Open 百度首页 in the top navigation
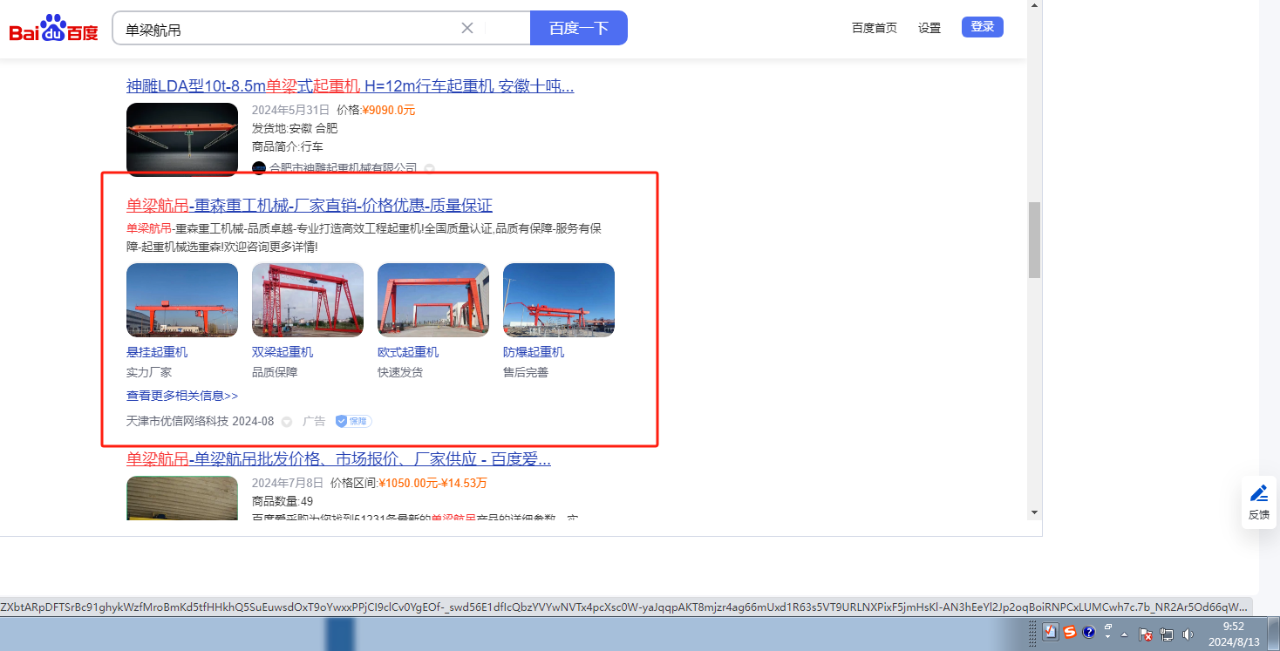1280x651 pixels. [x=874, y=28]
